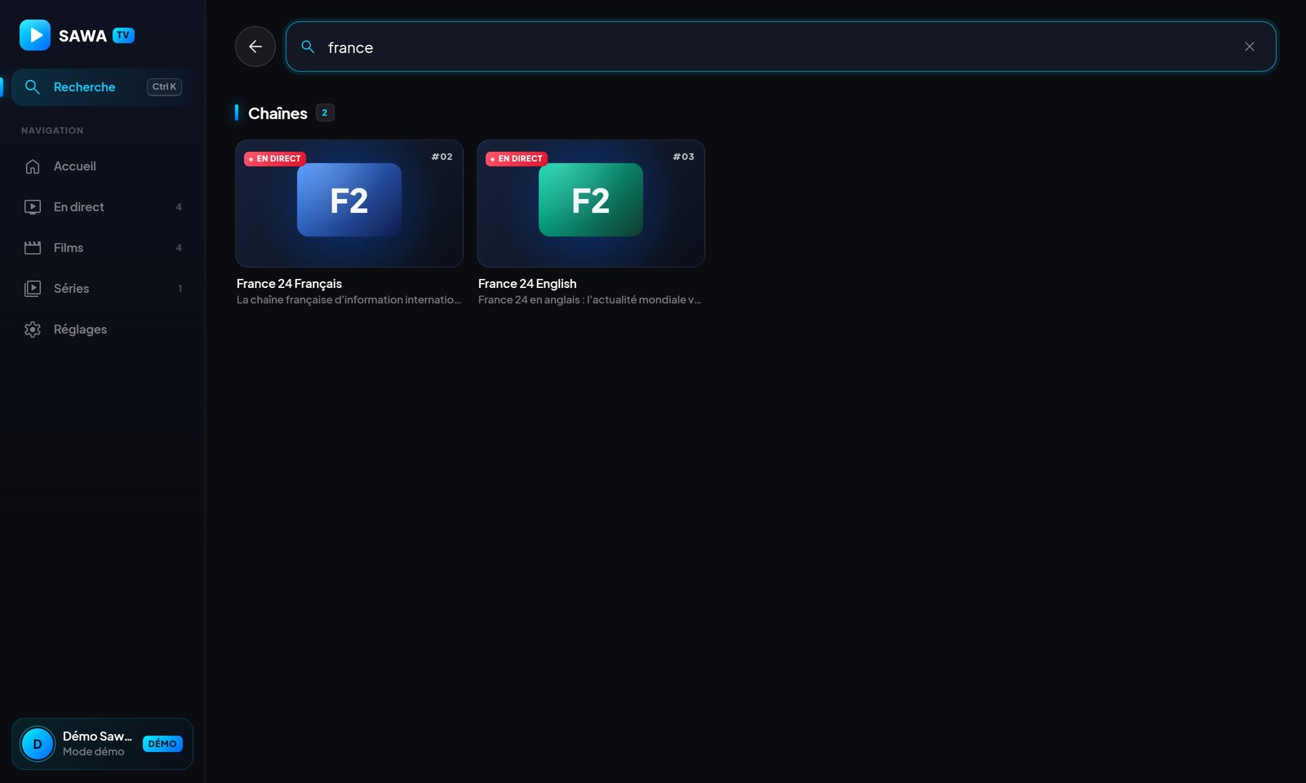The width and height of the screenshot is (1306, 783).
Task: Open Réglages settings page
Action: click(x=102, y=330)
